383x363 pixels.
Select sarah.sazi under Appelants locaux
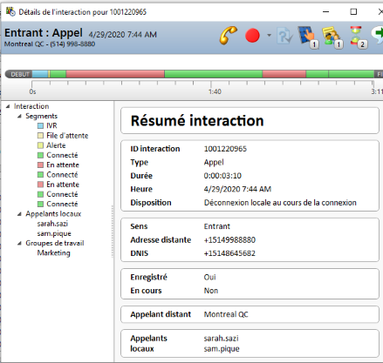click(52, 224)
